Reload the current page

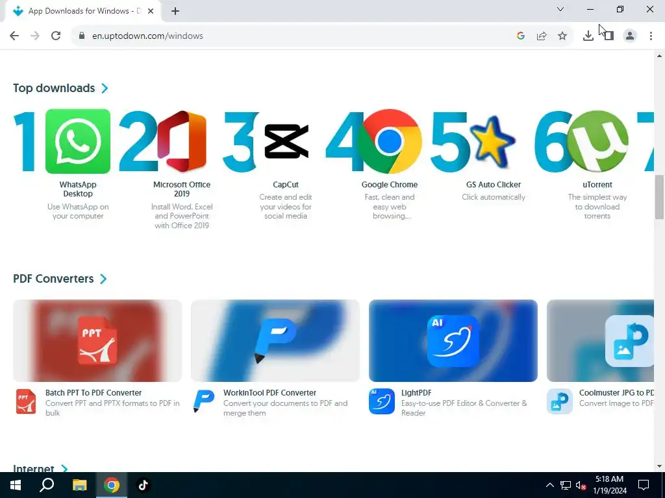tap(56, 36)
